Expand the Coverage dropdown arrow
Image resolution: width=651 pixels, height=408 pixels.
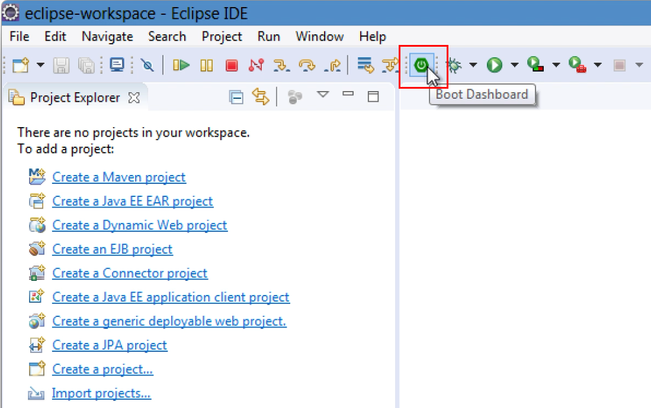tap(556, 65)
